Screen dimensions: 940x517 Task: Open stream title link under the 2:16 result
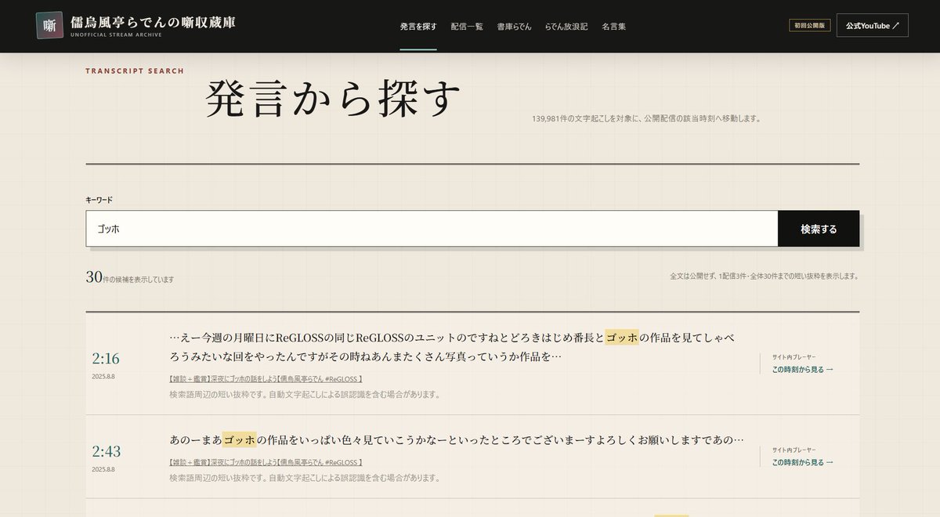pos(266,379)
